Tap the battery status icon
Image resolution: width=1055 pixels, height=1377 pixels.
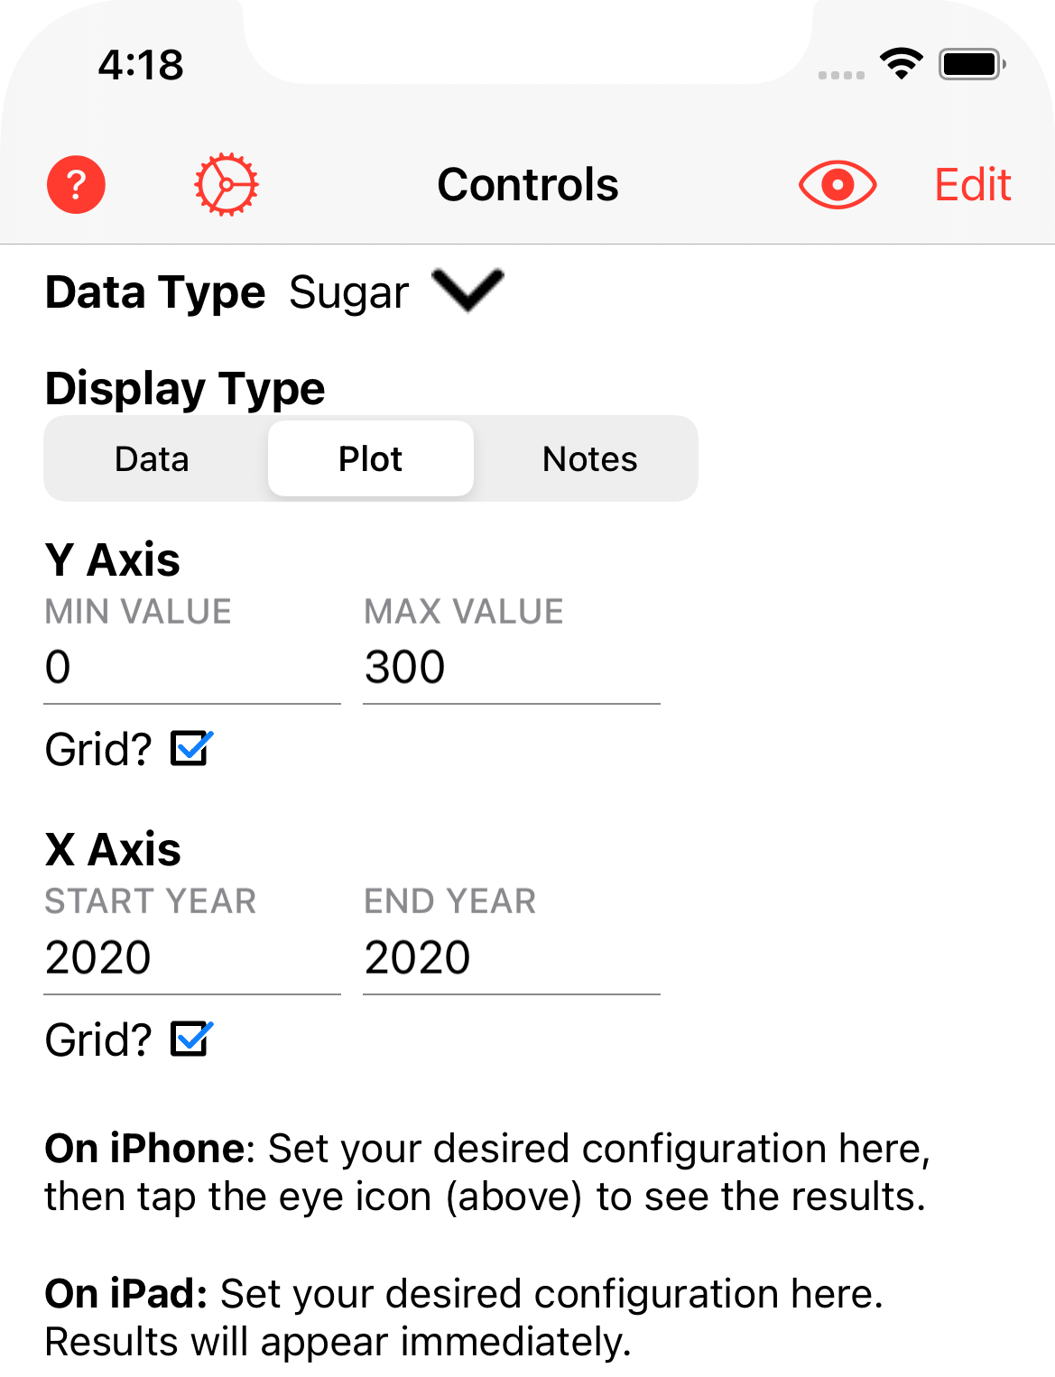pyautogui.click(x=973, y=64)
